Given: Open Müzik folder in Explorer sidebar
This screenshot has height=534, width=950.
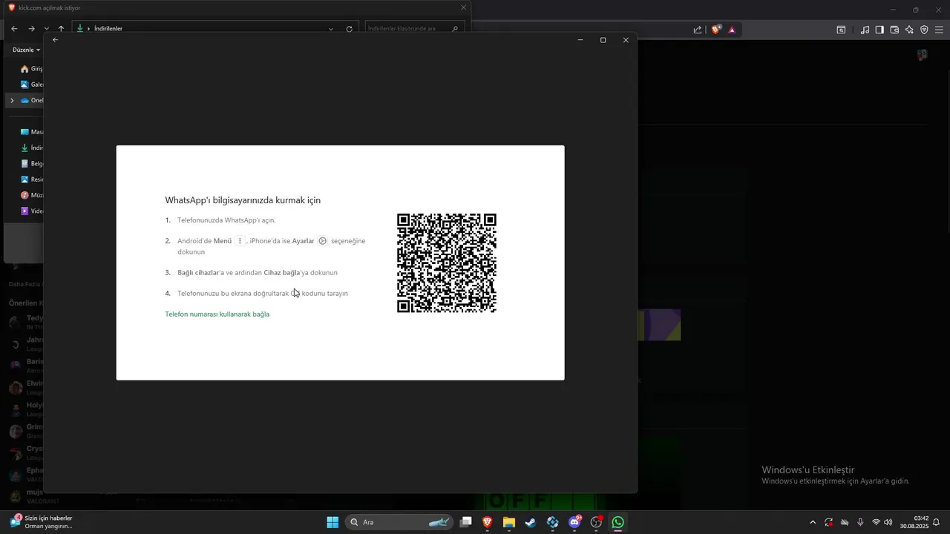Looking at the screenshot, I should click(31, 195).
